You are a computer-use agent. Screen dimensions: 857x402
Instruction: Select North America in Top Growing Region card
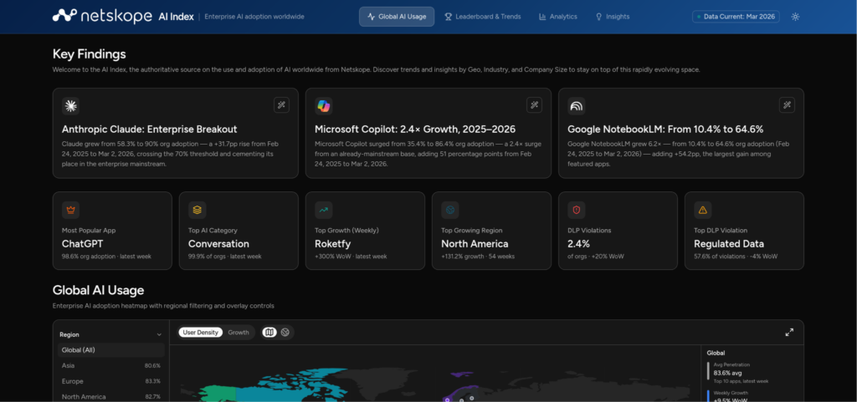475,244
